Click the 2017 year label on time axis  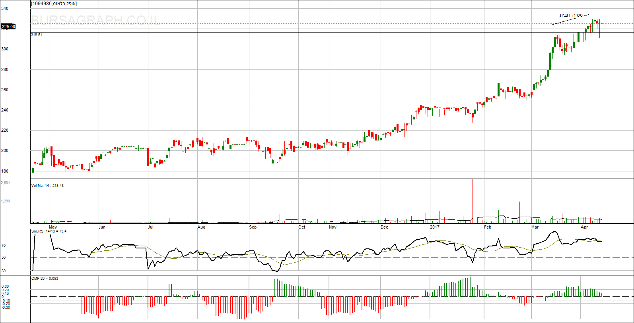click(435, 227)
